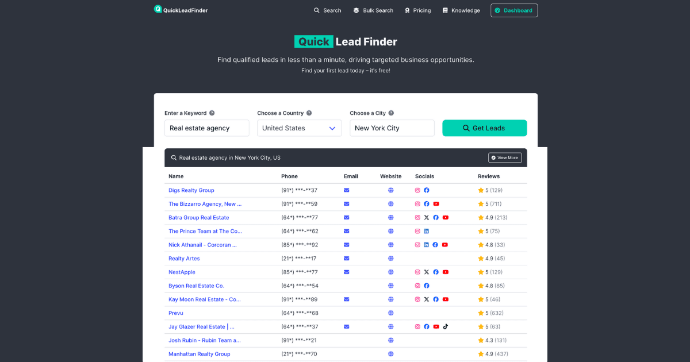Open Facebook icon for Nick Athanail - Corcoran

tap(435, 245)
